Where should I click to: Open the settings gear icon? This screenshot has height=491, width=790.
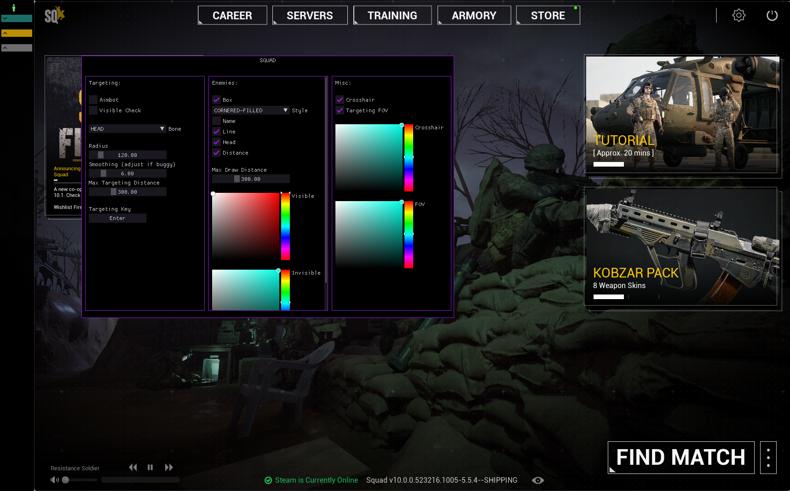738,15
